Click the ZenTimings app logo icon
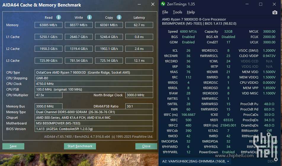Viewport: 282px width, 166px height. (x=163, y=4)
